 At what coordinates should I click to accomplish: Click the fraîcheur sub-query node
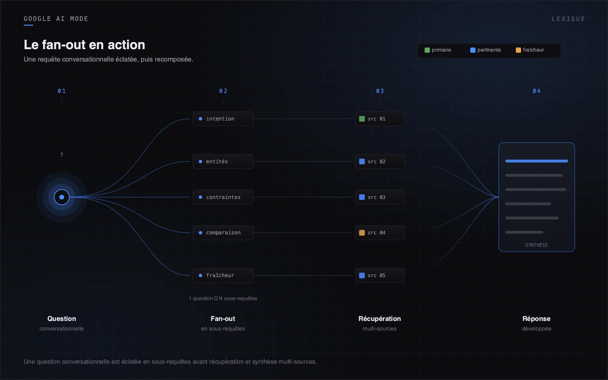tap(223, 275)
